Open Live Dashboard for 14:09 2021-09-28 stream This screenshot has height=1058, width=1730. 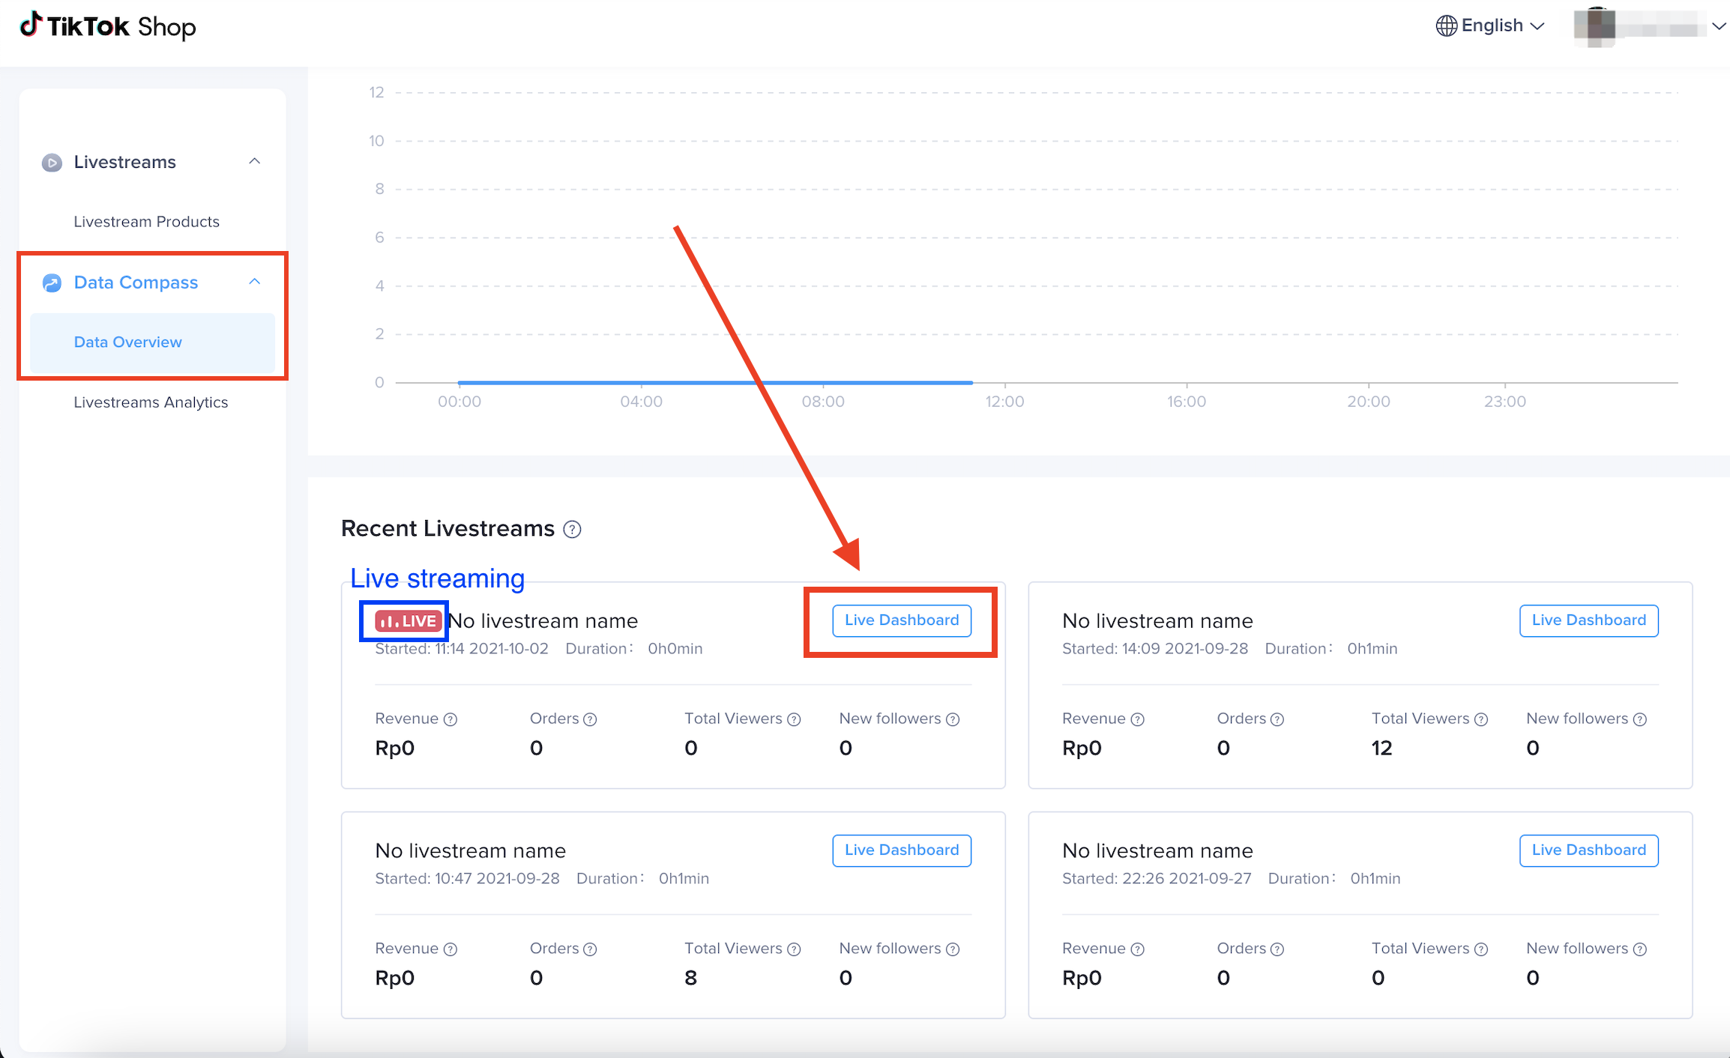pyautogui.click(x=1588, y=620)
